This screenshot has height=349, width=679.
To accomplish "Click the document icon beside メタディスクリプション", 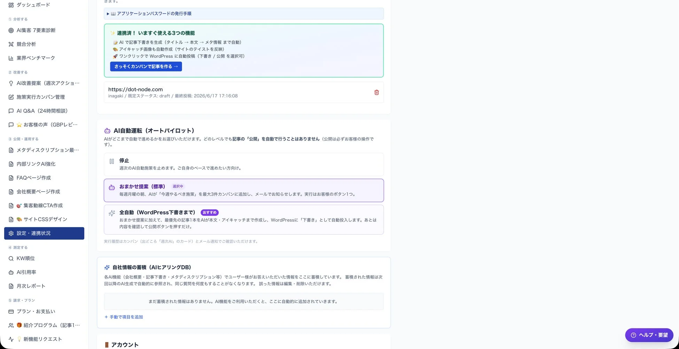I will 11,150.
